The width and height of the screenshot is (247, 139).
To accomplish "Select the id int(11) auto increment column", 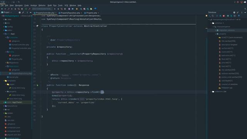I will coord(231,37).
